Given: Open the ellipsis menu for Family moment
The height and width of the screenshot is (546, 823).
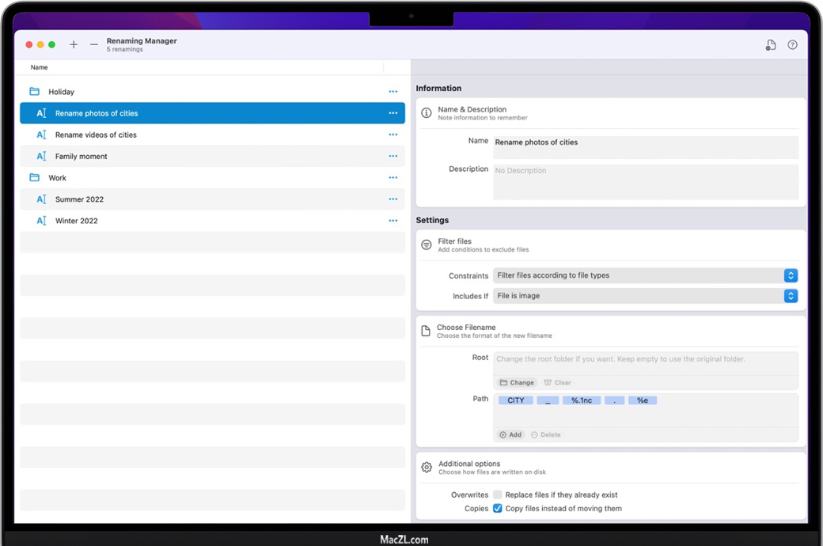Looking at the screenshot, I should [x=393, y=157].
